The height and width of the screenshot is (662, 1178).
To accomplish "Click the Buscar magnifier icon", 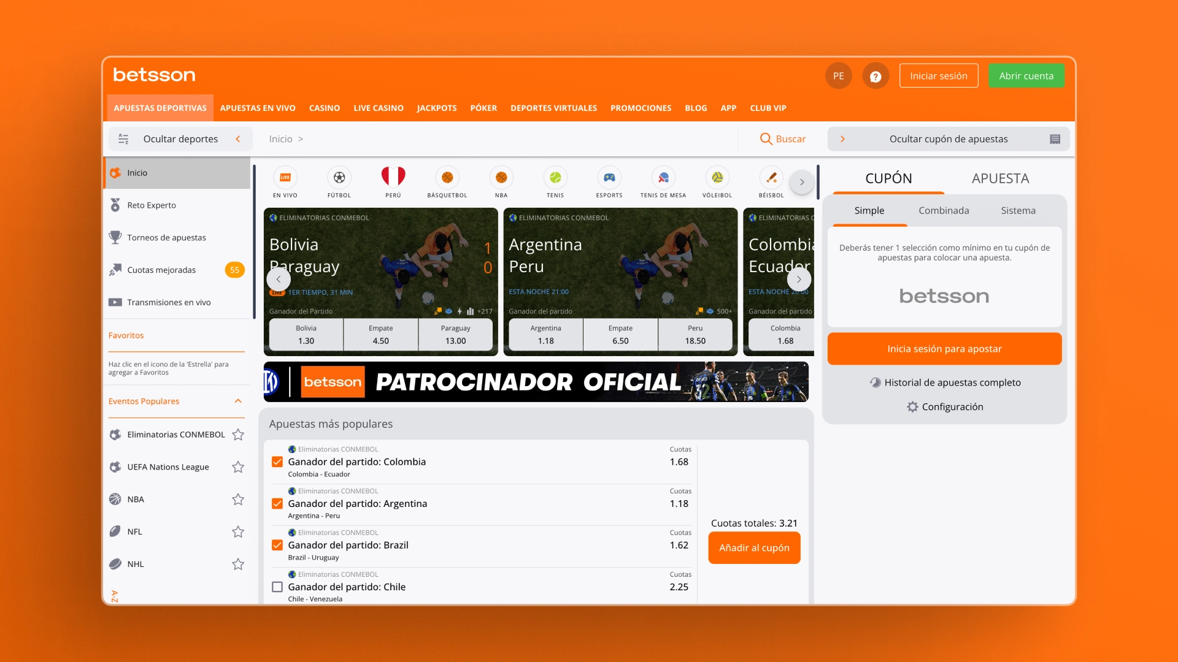I will pyautogui.click(x=766, y=139).
